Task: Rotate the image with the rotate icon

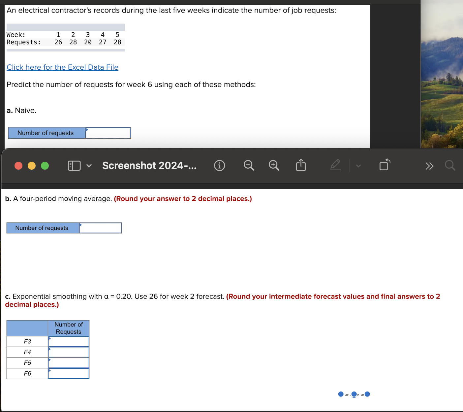Action: [385, 165]
